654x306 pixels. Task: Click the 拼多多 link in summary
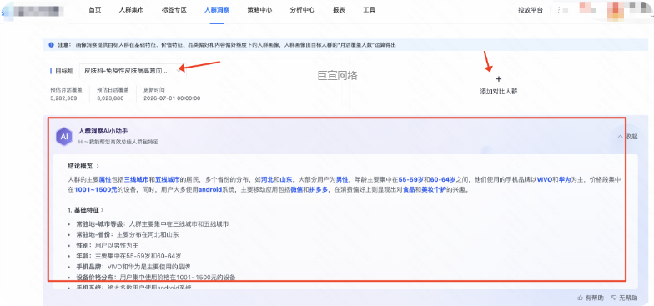tap(319, 190)
